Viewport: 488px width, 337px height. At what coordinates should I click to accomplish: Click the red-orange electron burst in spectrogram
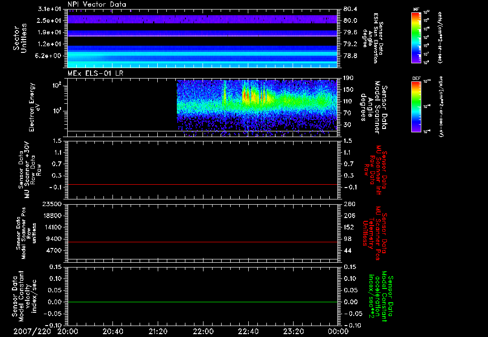point(245,95)
